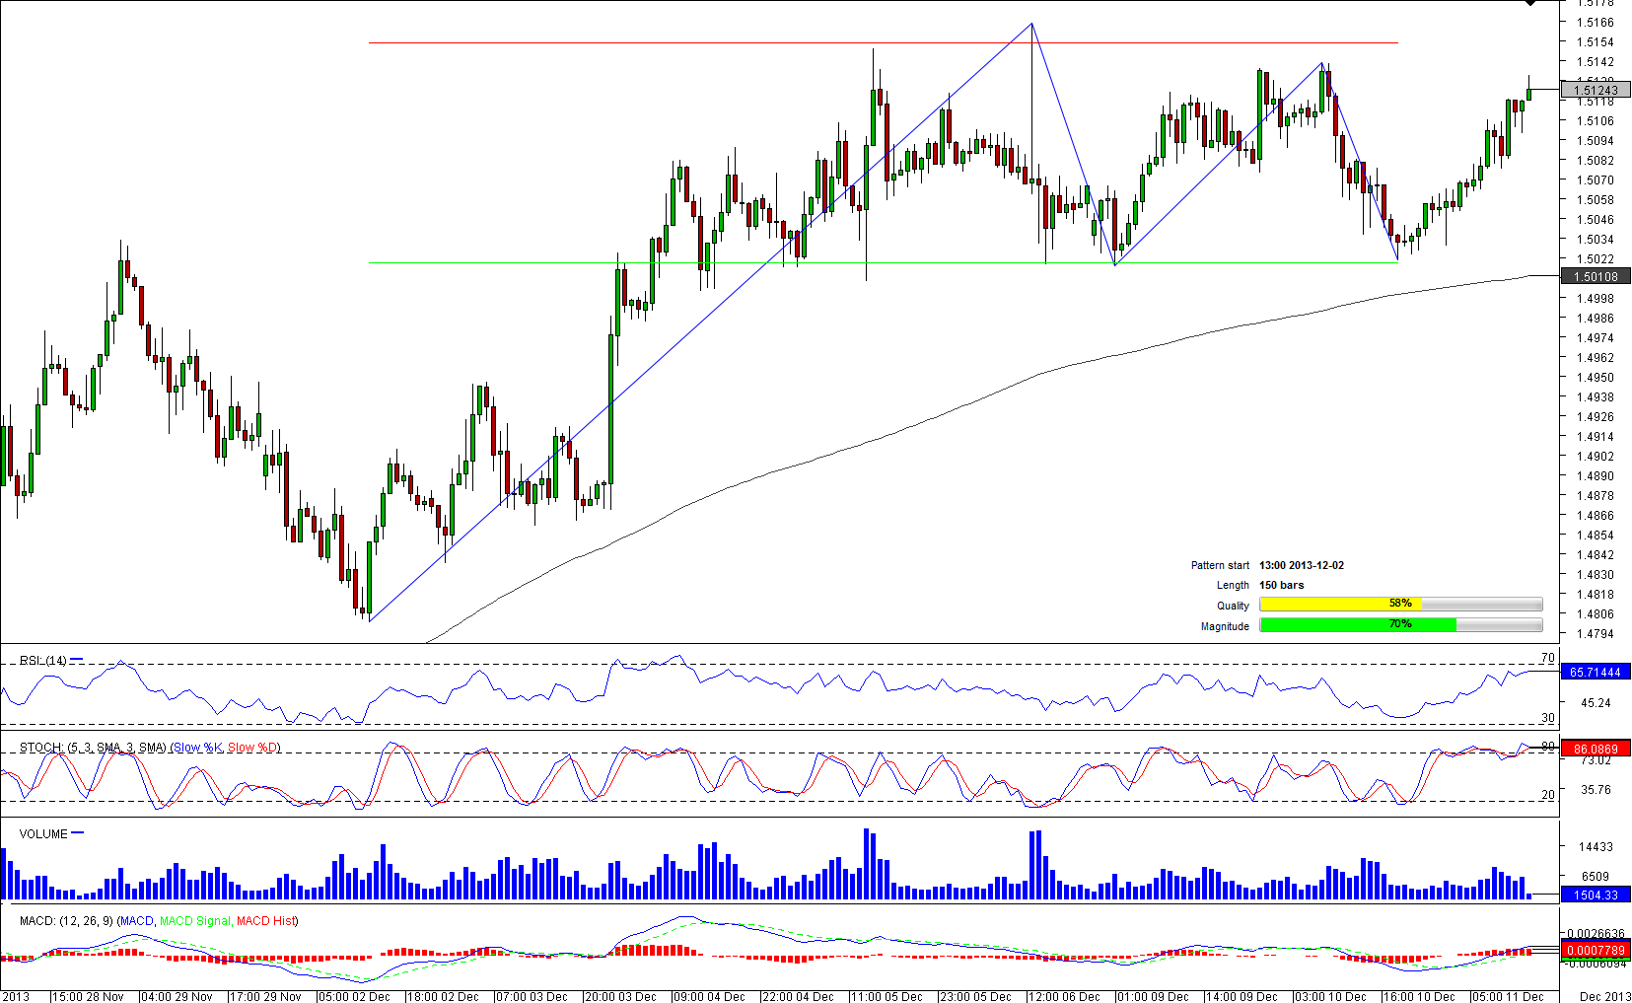
Task: Click the red MACD Hist legend label
Action: (265, 921)
